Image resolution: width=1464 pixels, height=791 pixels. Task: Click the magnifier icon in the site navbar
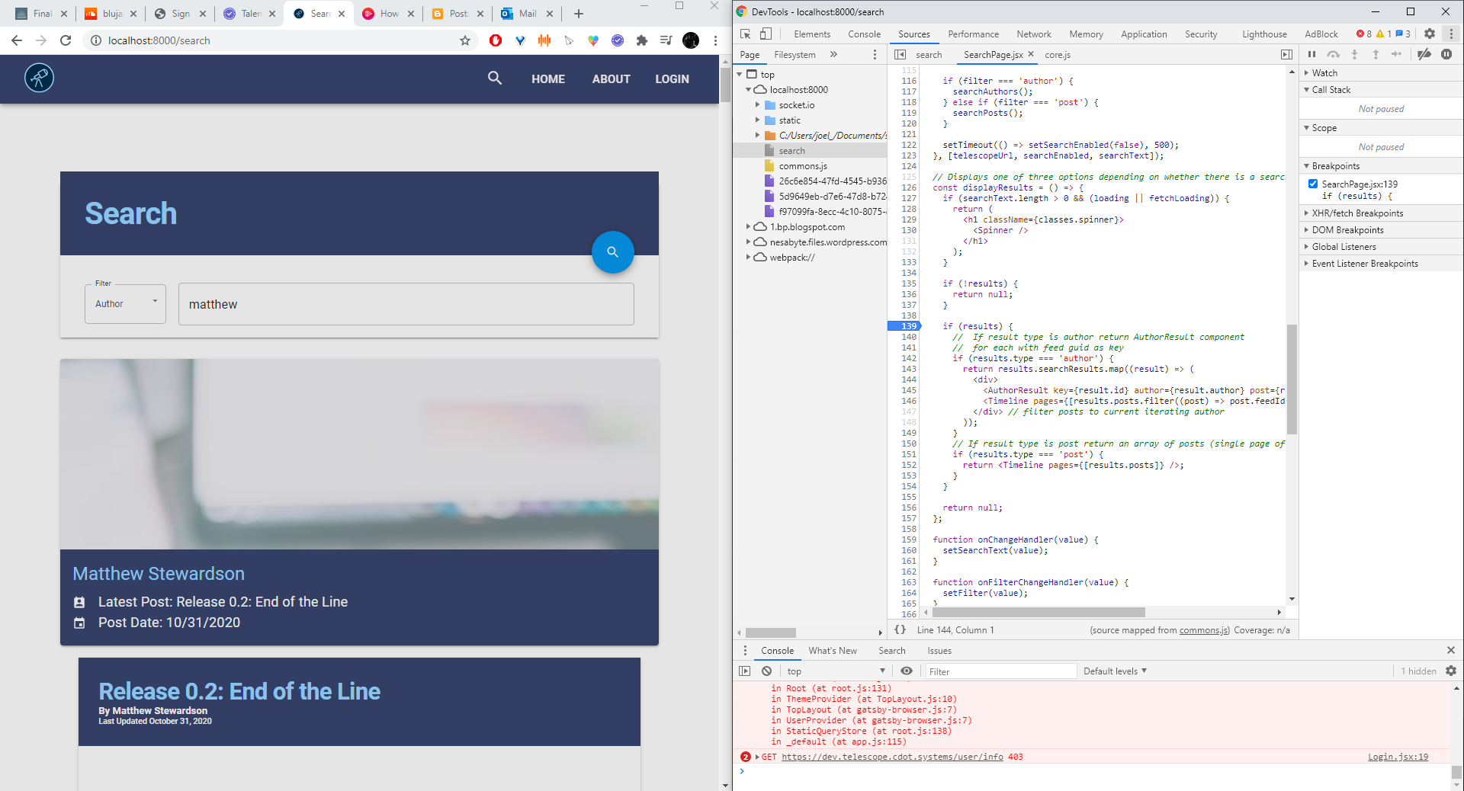click(495, 78)
